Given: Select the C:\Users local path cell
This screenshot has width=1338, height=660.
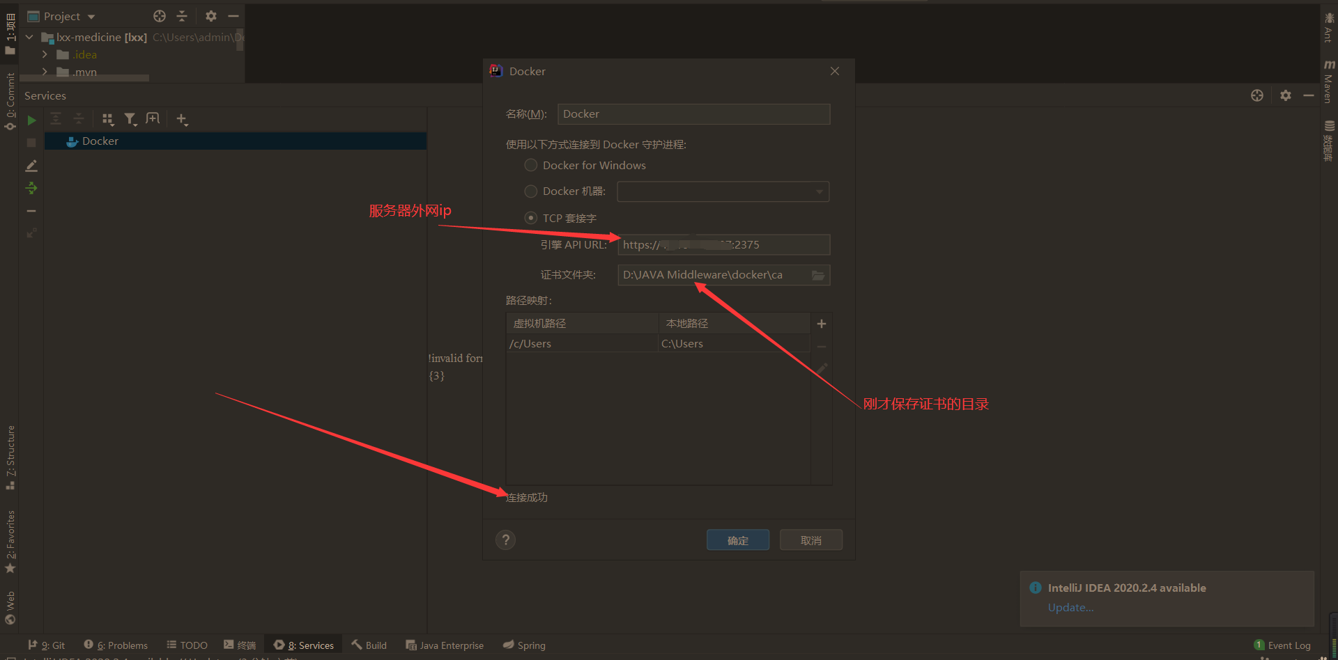Looking at the screenshot, I should (735, 343).
